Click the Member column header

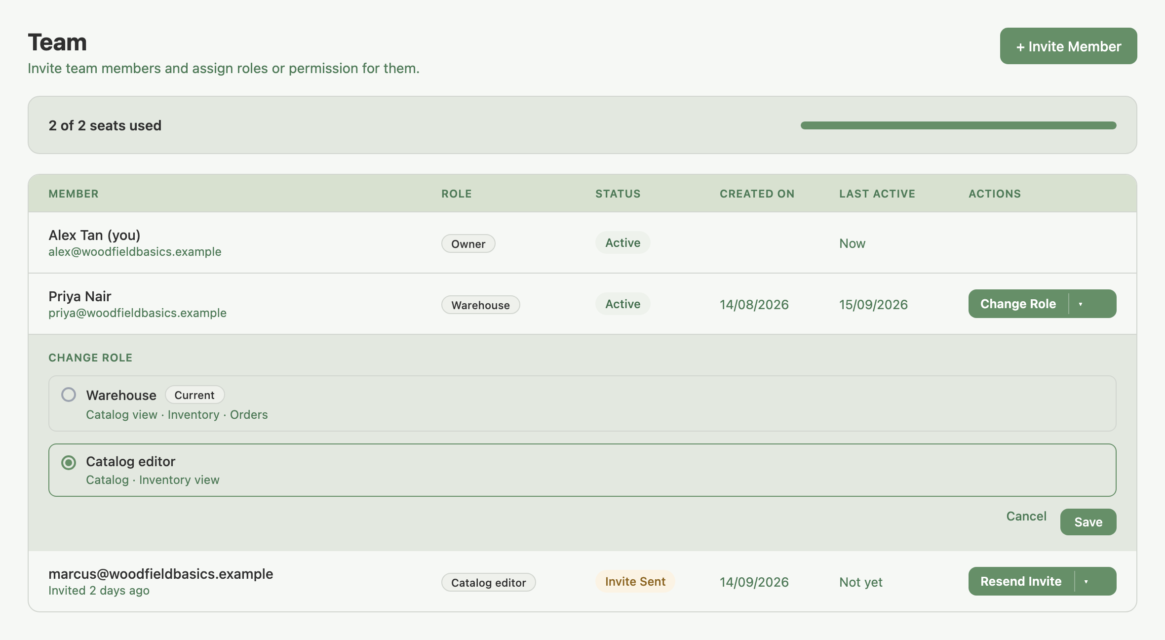[74, 194]
